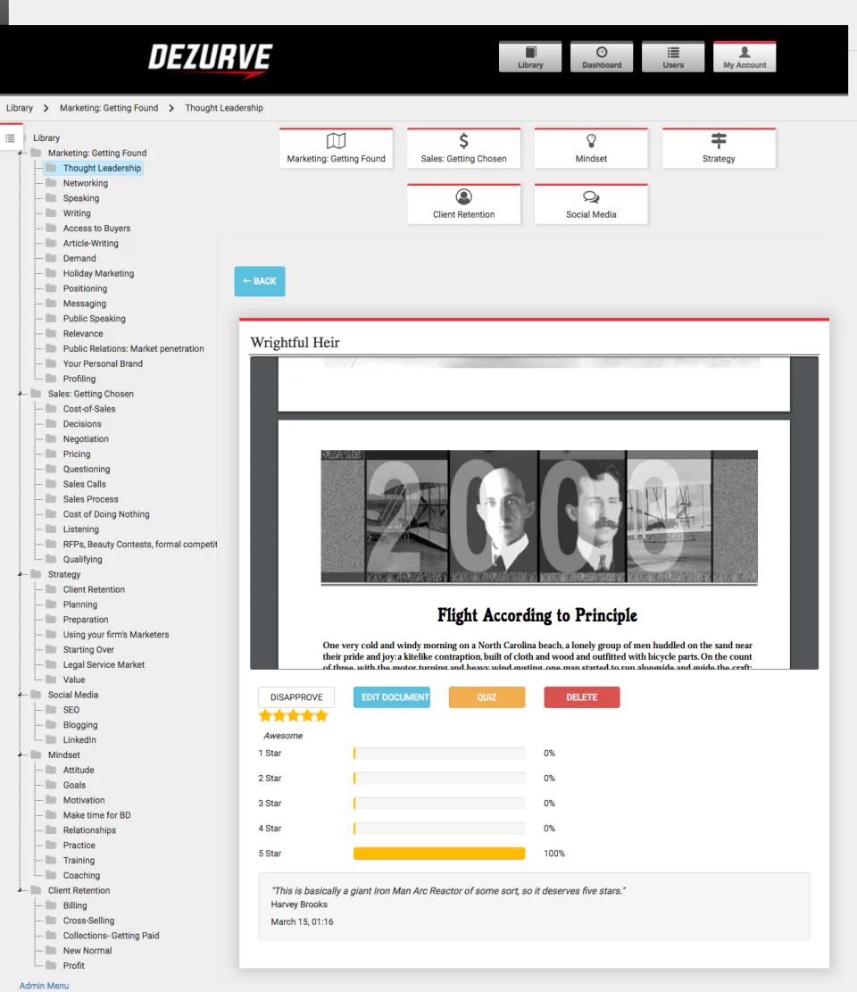Click the SEO folder icon
The height and width of the screenshot is (992, 857).
click(x=51, y=709)
